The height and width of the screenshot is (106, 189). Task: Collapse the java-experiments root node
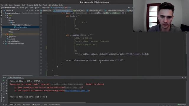point(4,13)
